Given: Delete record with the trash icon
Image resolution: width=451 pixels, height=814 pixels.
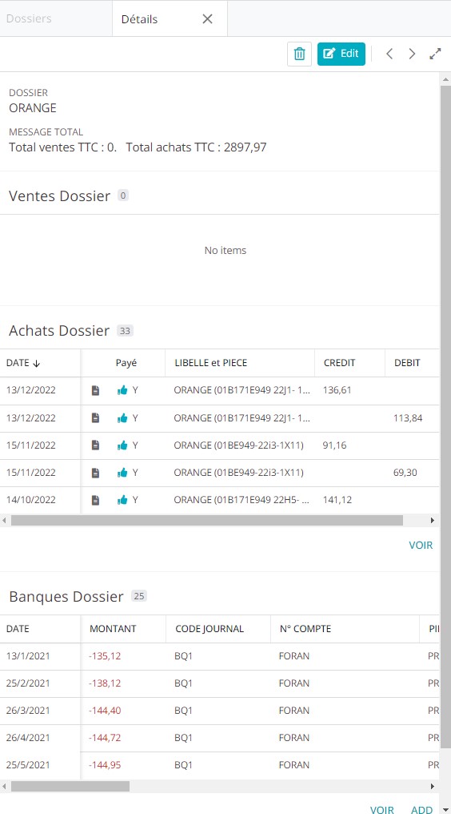Looking at the screenshot, I should (x=299, y=54).
